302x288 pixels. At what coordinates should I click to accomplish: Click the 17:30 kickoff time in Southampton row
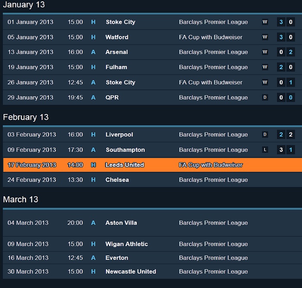(75, 150)
